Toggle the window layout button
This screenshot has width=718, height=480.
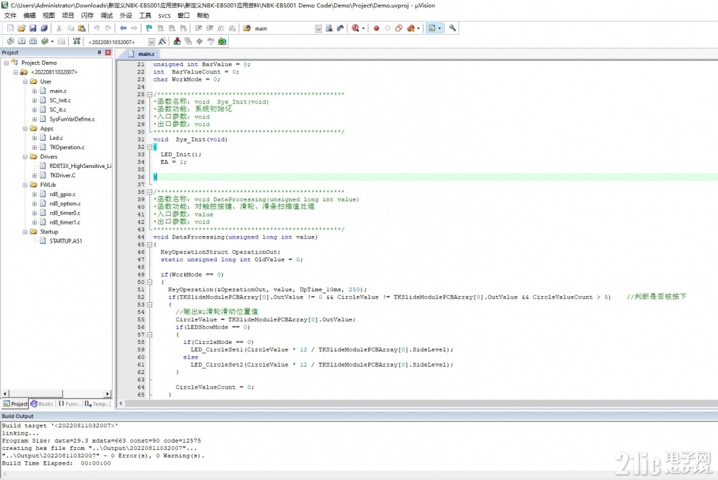pos(431,29)
